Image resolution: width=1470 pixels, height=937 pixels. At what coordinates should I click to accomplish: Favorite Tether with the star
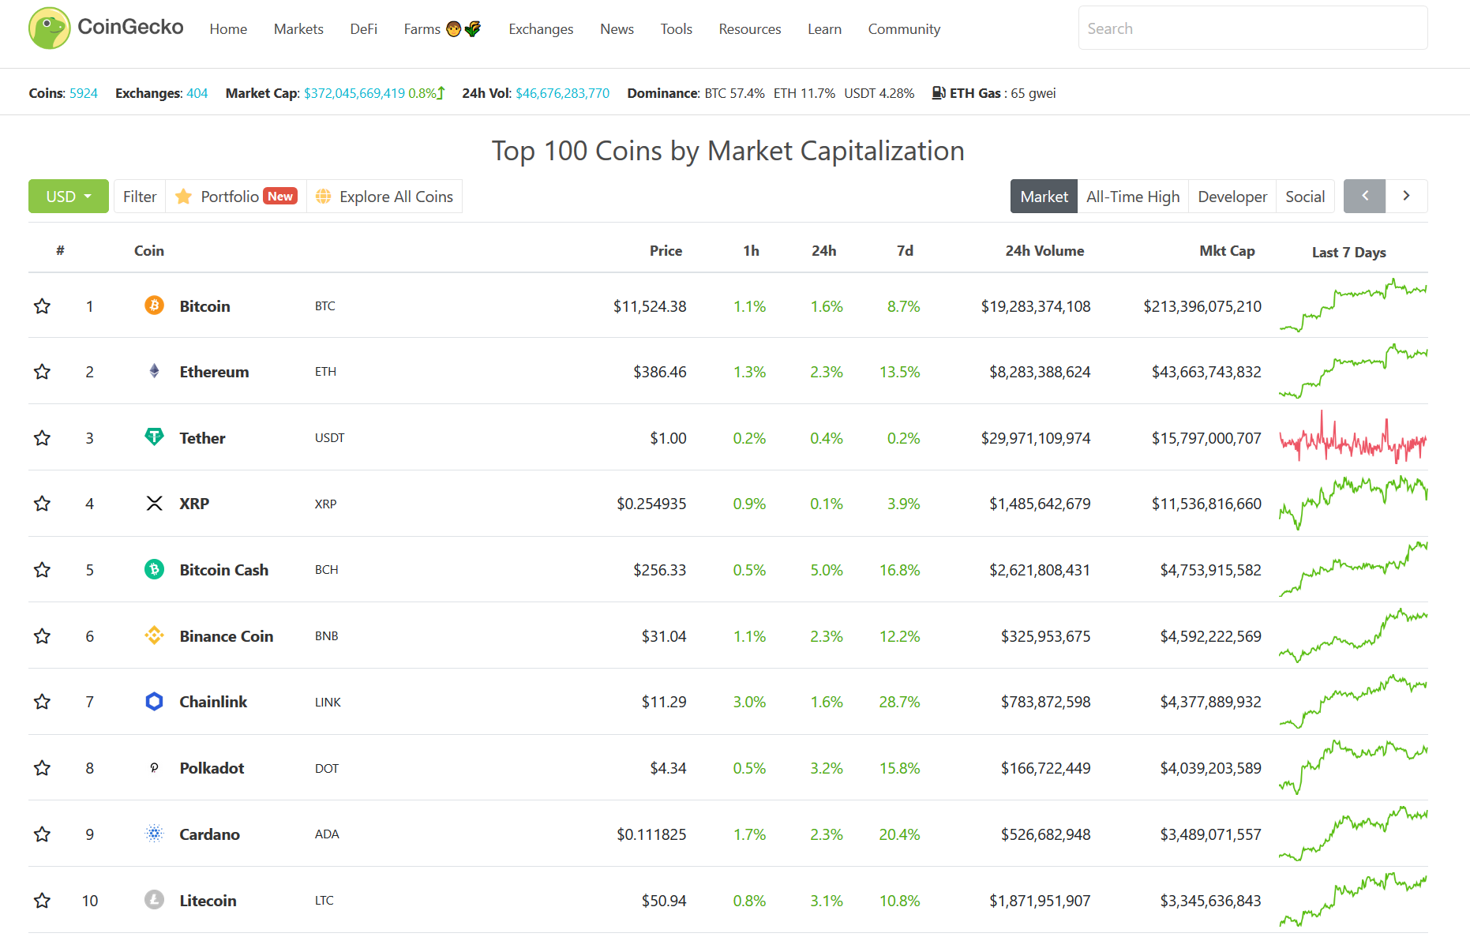(x=43, y=438)
